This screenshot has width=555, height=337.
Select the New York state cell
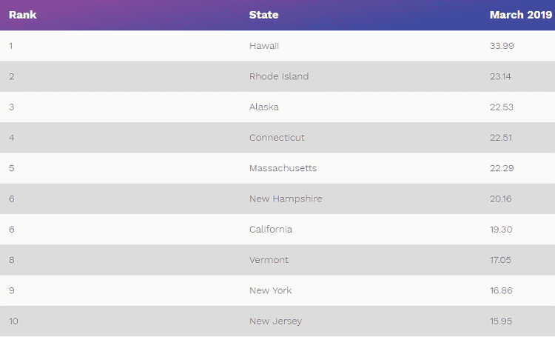point(270,290)
